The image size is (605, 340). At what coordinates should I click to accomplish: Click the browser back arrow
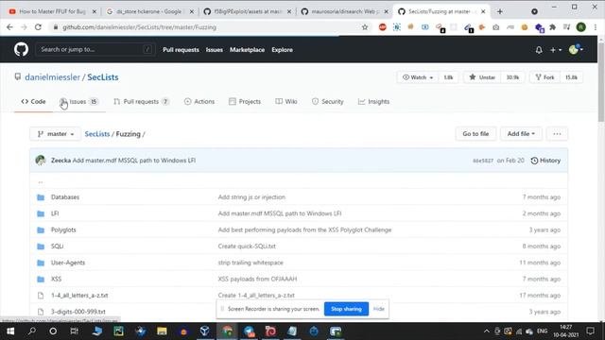click(x=9, y=27)
